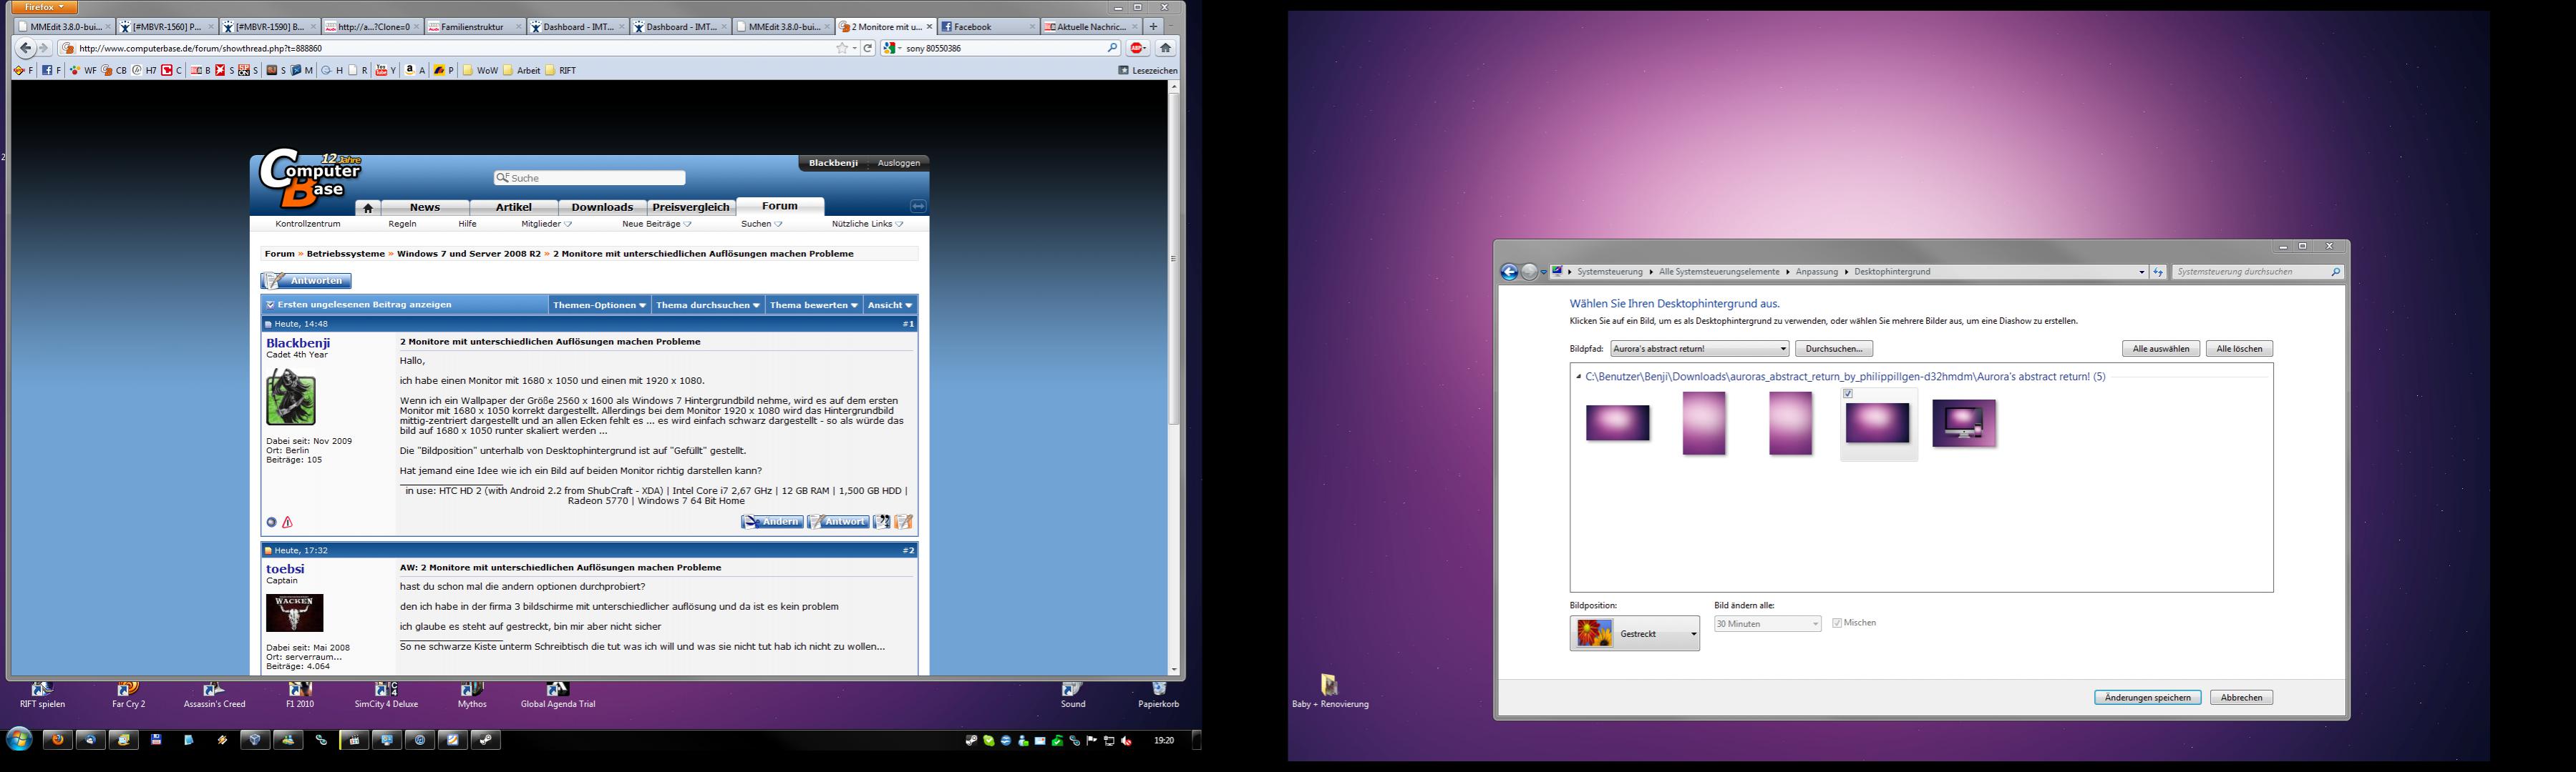2576x772 pixels.
Task: Click the report post warning icon
Action: pyautogui.click(x=288, y=523)
